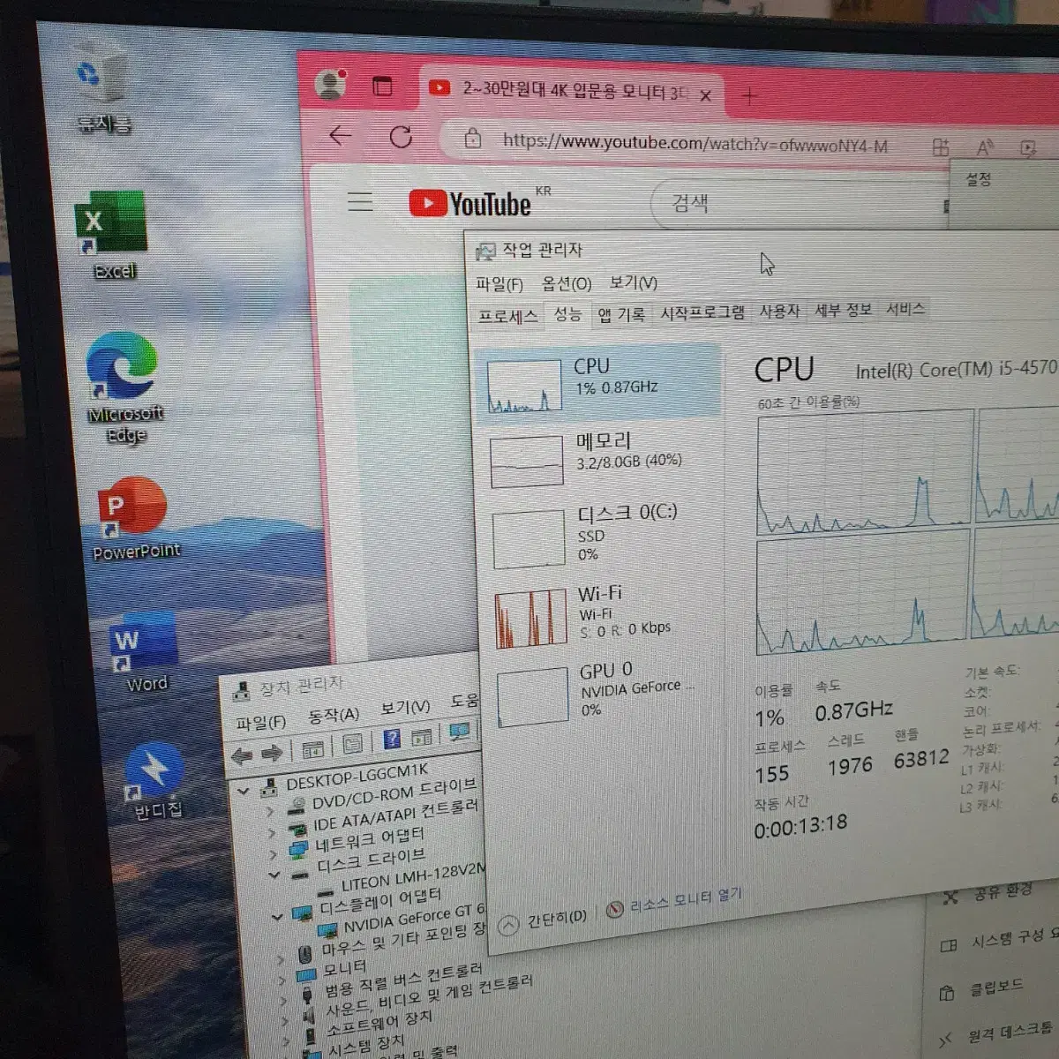Add a new tab in Edge
This screenshot has height=1059, width=1059.
749,96
